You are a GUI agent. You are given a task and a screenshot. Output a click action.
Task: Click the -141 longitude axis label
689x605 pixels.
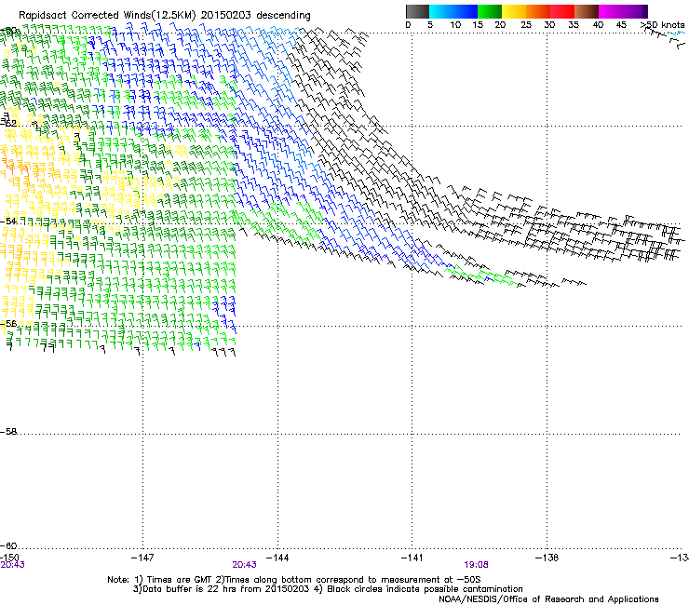(x=412, y=558)
